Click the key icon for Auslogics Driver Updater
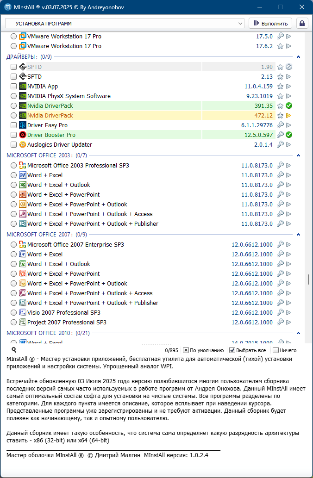This screenshot has width=313, height=478. click(280, 144)
